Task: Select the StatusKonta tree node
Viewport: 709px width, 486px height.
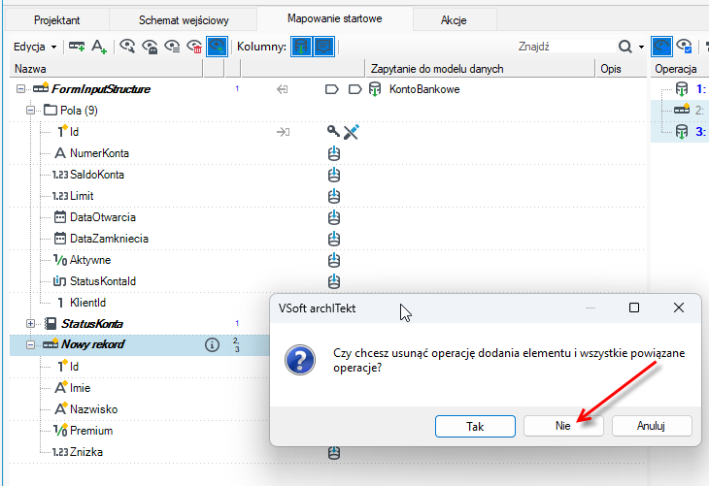Action: (x=92, y=324)
